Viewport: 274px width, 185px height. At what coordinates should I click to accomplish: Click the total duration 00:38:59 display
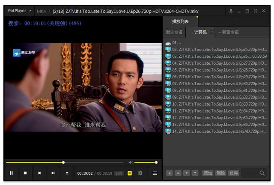click(104, 173)
